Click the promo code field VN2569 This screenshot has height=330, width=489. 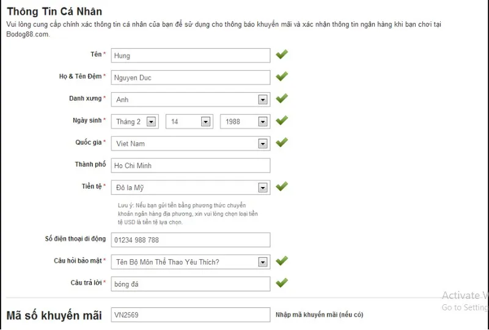click(x=191, y=315)
